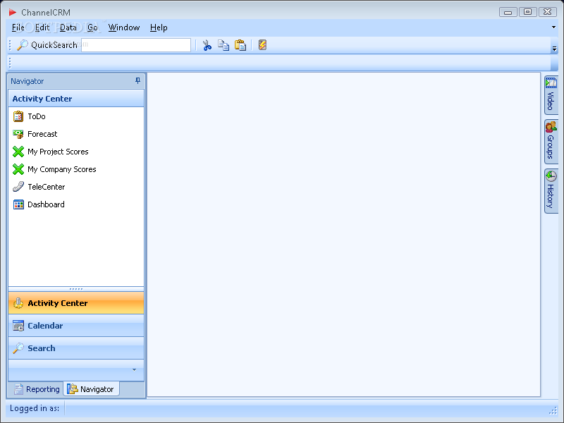Click the QuickSearch magnifier icon
The width and height of the screenshot is (564, 423).
point(23,45)
